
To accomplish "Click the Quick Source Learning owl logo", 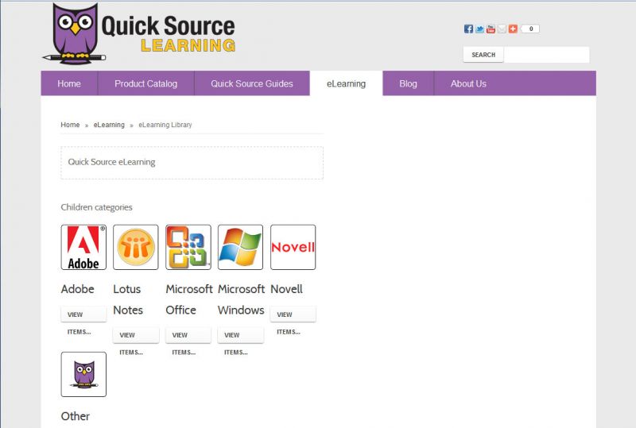I will click(138, 33).
